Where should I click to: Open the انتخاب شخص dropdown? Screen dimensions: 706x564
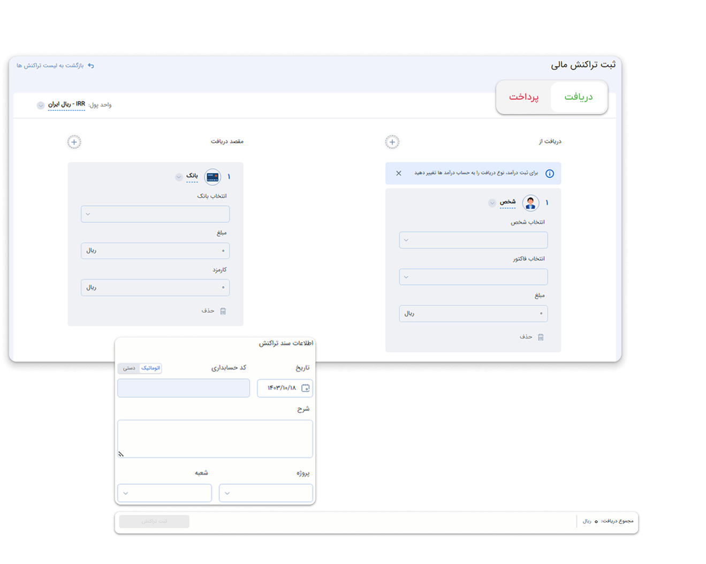[x=473, y=240]
